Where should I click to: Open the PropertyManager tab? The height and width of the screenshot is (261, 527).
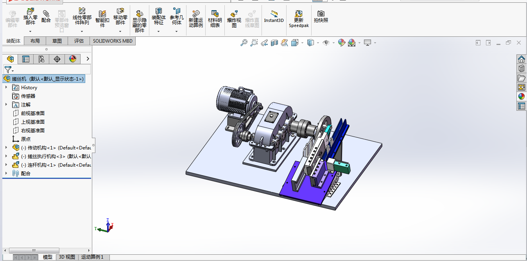[x=26, y=59]
